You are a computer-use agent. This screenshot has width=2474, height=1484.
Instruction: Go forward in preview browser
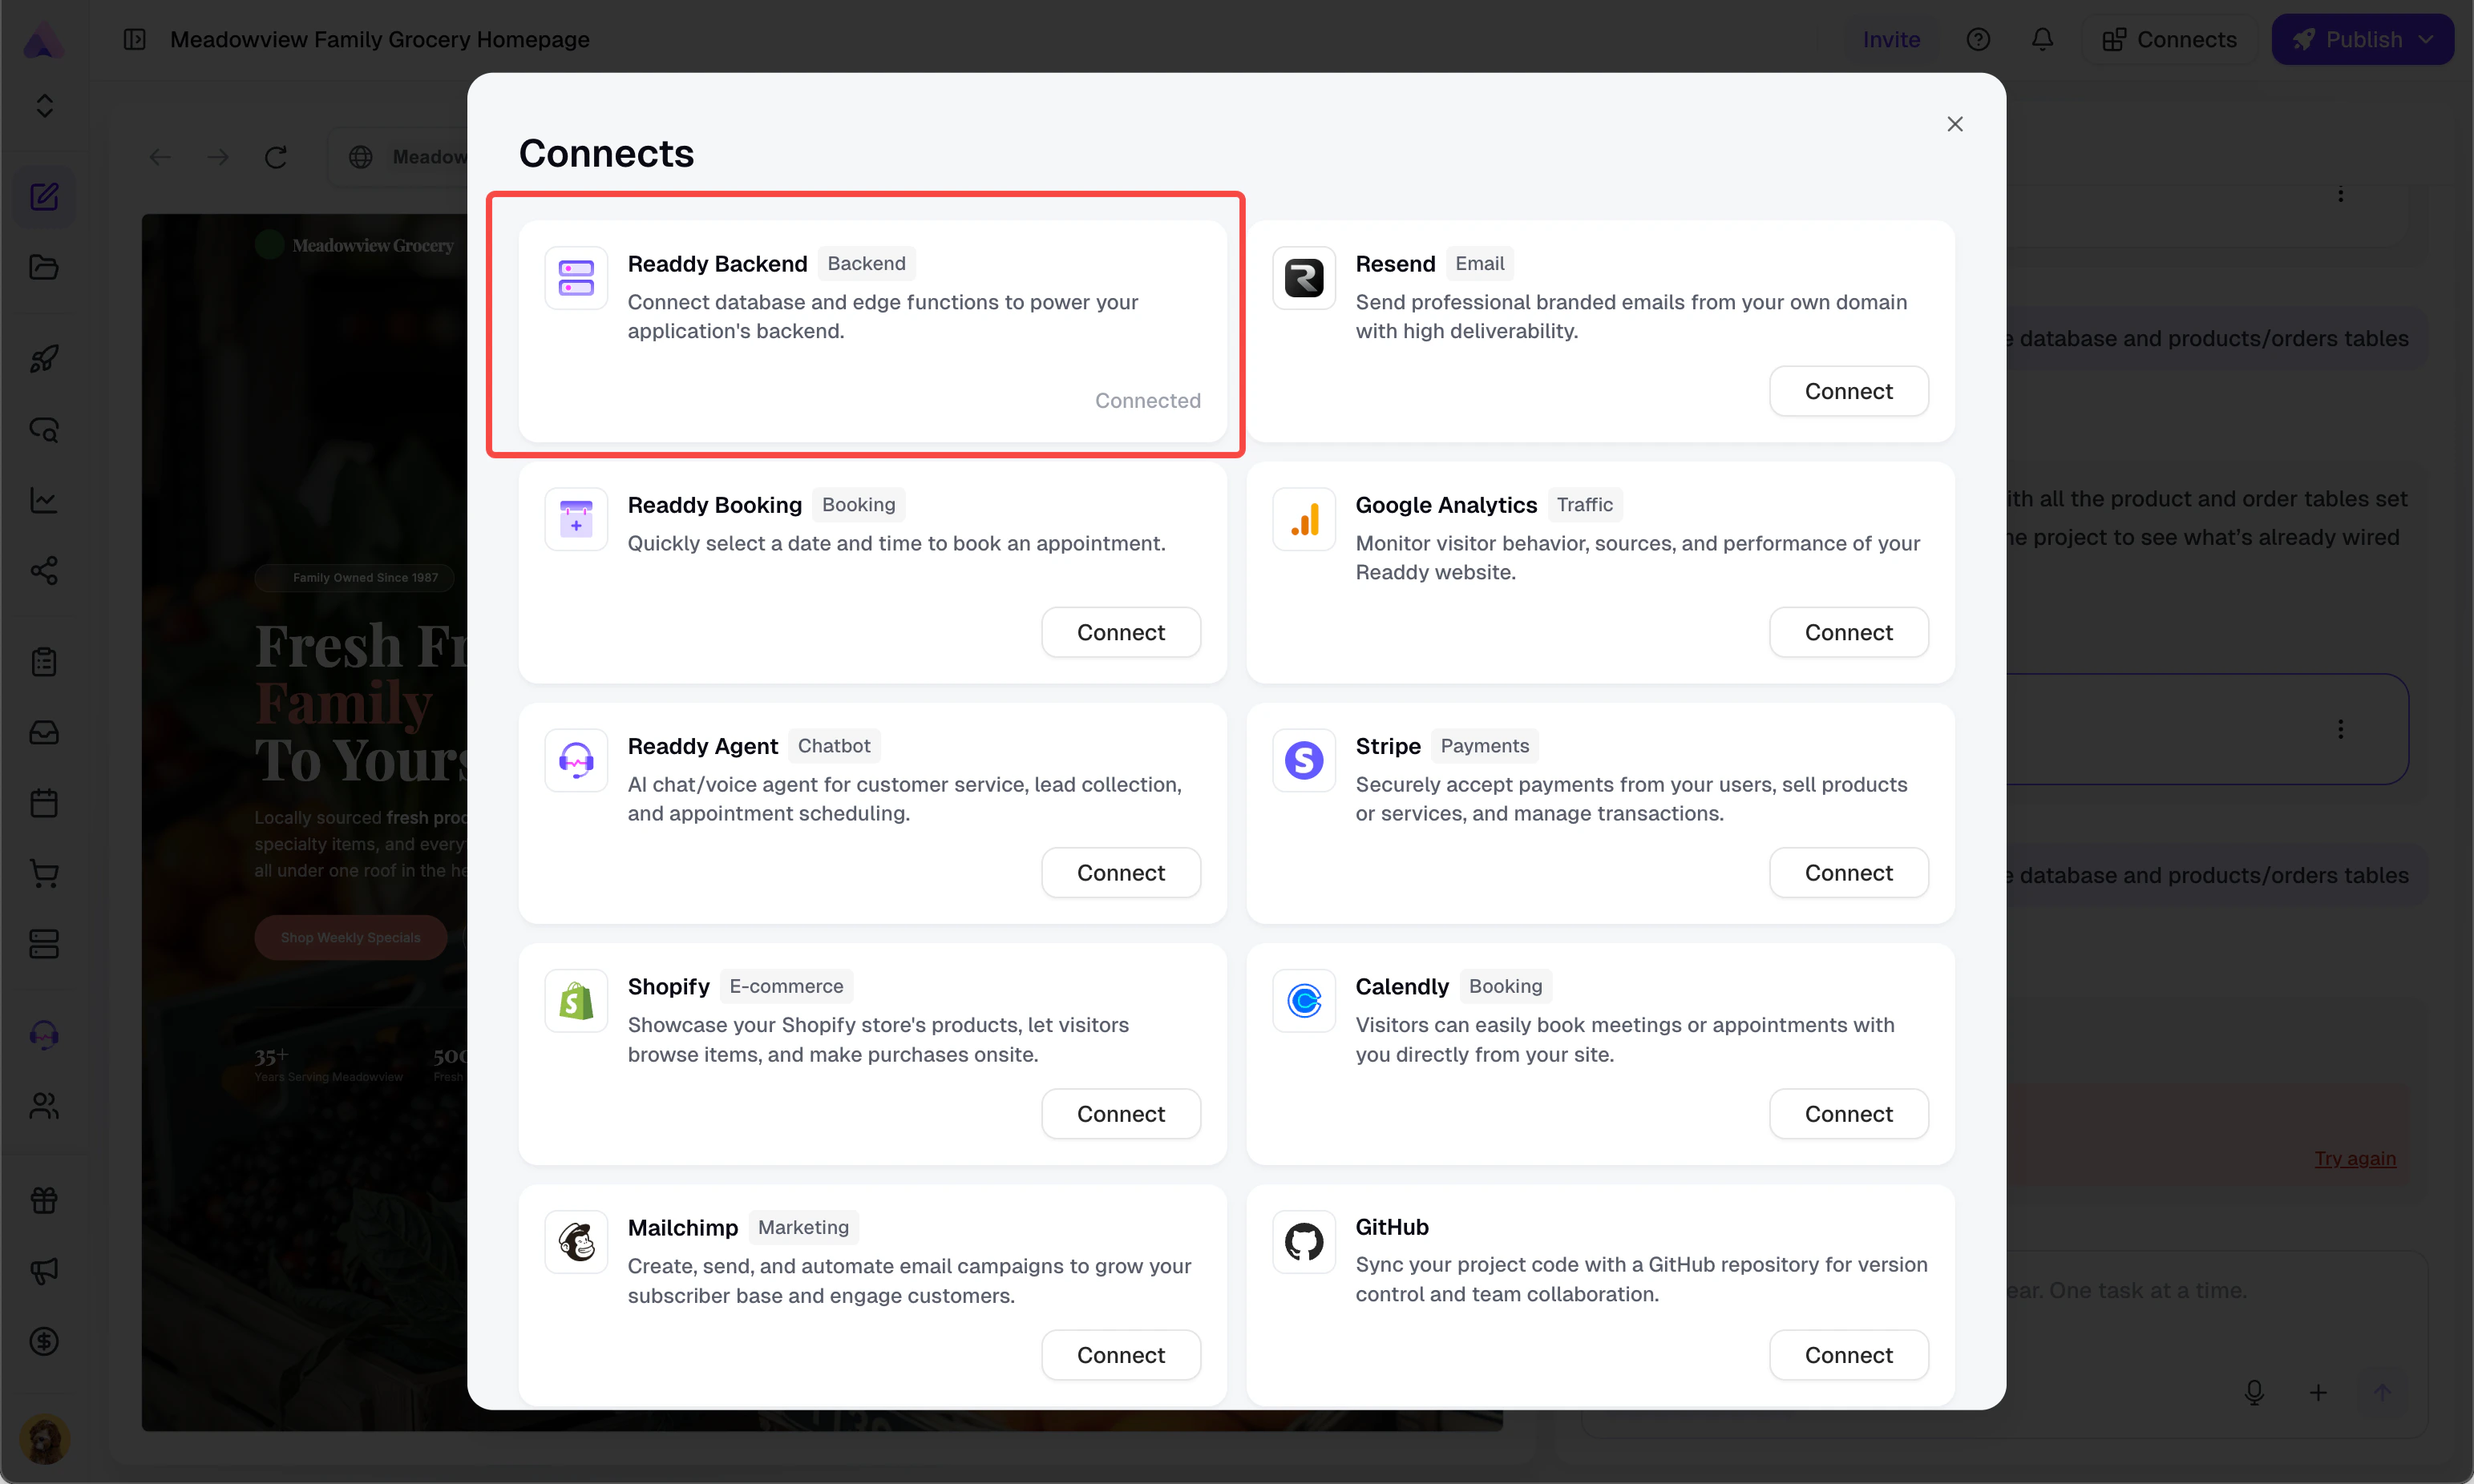coord(218,157)
